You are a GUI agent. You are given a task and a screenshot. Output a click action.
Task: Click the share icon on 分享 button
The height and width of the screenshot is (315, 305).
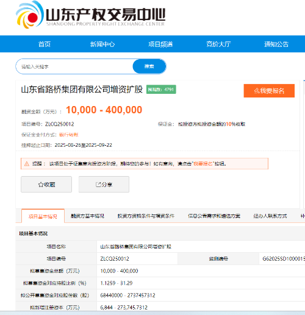tap(98, 185)
